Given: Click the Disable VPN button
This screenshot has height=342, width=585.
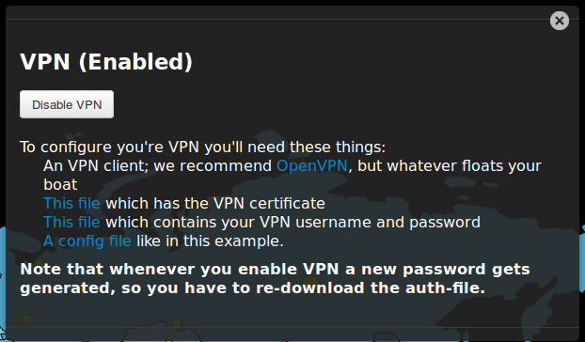Looking at the screenshot, I should click(x=67, y=104).
